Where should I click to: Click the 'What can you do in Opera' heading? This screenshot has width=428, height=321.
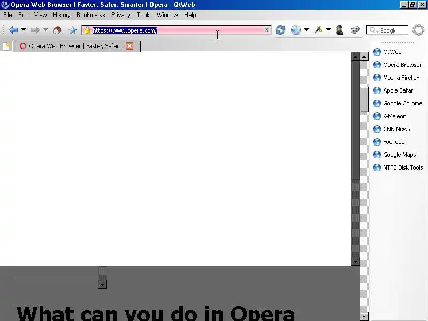(155, 313)
